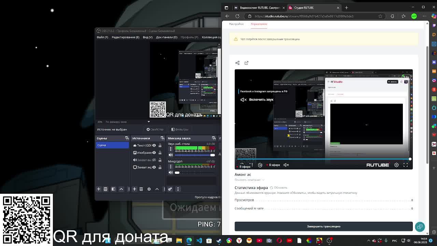437x246 pixels.
Task: Click the player progress bar
Action: pos(324,159)
